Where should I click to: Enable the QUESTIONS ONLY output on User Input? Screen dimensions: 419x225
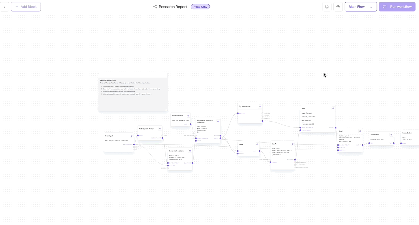[x=134, y=147]
